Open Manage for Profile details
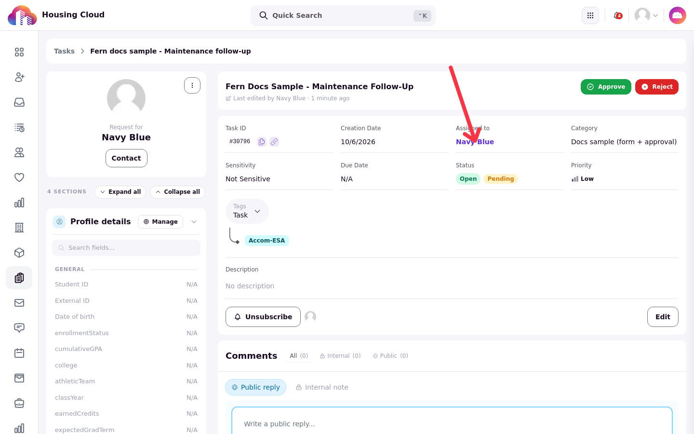Screen dimensions: 694x434 160,222
